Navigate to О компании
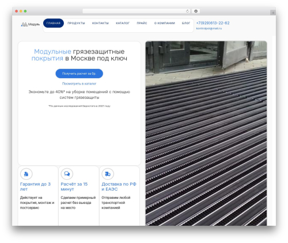Screen dimensions: 288x243 pos(165,23)
